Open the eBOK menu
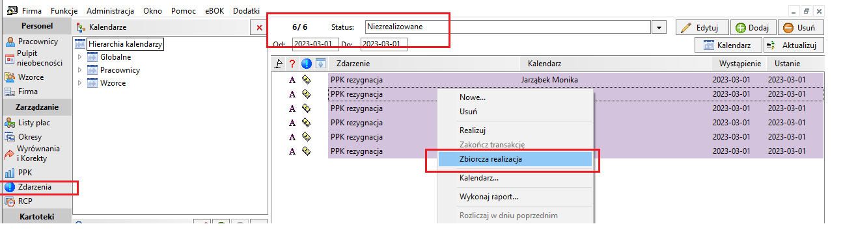 pos(215,11)
